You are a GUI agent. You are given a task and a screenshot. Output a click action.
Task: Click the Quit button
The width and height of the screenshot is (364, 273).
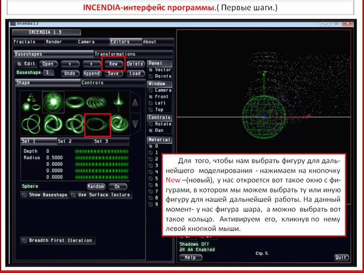pos(341,257)
